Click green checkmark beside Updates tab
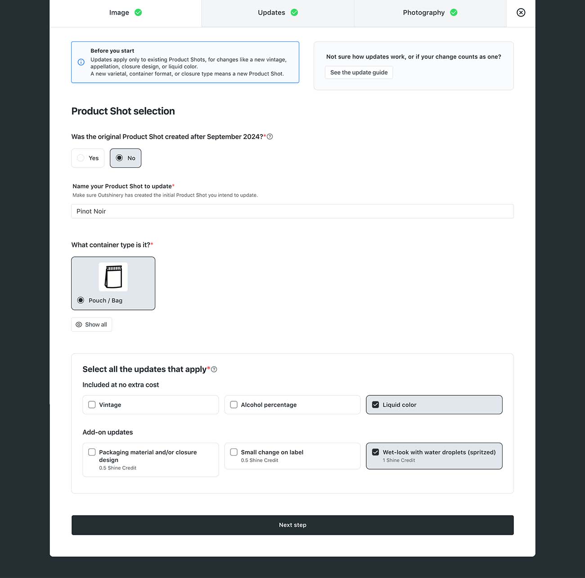Screen dimensions: 585x578 point(294,13)
